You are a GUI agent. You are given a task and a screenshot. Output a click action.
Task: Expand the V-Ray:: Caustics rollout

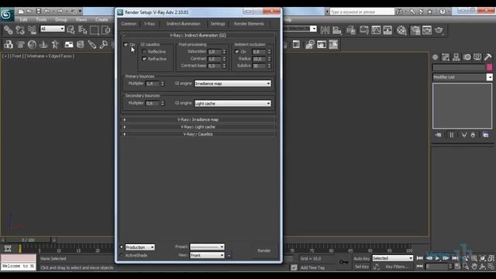click(x=198, y=134)
